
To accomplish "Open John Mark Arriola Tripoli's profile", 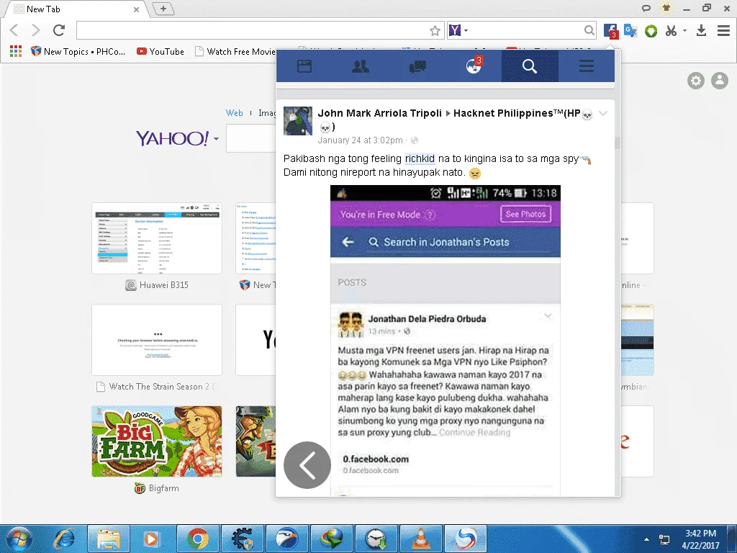I will (x=380, y=113).
